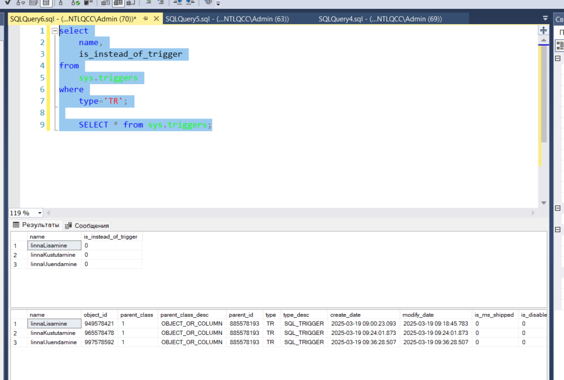Click the Uncomment Lines toolbar icon
The image size is (564, 380).
point(161,3)
